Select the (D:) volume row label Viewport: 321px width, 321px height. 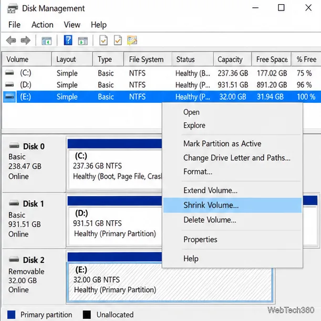26,84
